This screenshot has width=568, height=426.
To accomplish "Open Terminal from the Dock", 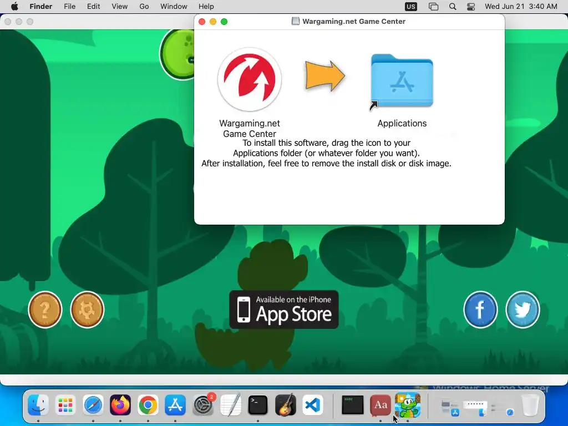I will (x=258, y=405).
